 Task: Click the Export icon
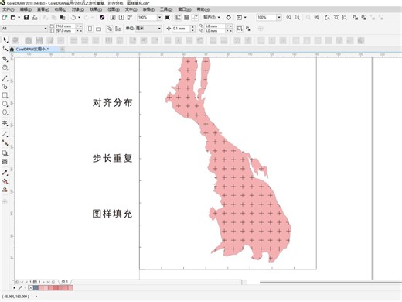click(121, 18)
